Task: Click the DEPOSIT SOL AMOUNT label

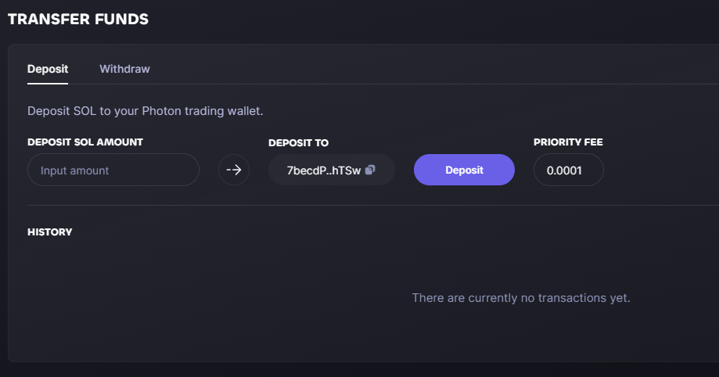Action: [85, 142]
